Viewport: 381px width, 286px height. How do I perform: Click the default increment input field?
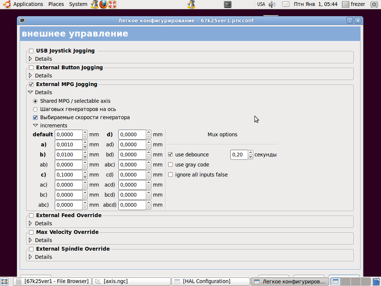pos(68,135)
